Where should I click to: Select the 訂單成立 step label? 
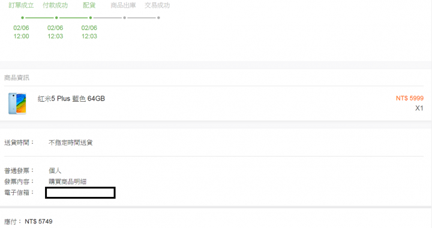(21, 5)
